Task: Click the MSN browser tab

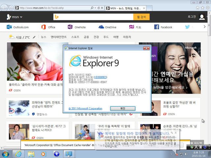Action: tap(125, 8)
